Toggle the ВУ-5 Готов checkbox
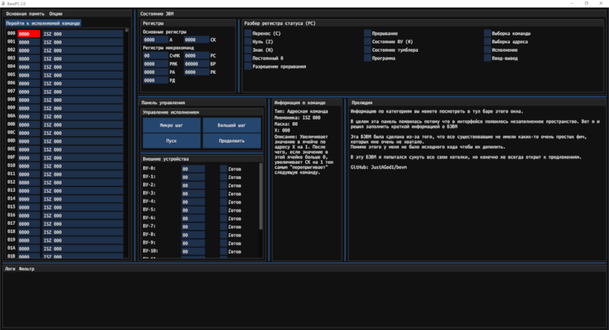The image size is (609, 330). coord(223,210)
